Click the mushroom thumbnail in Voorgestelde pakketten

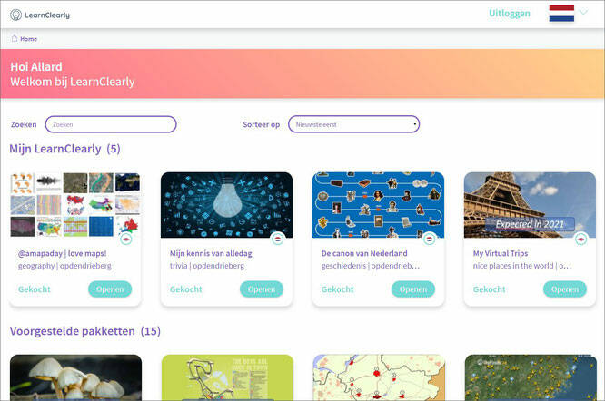(x=75, y=377)
